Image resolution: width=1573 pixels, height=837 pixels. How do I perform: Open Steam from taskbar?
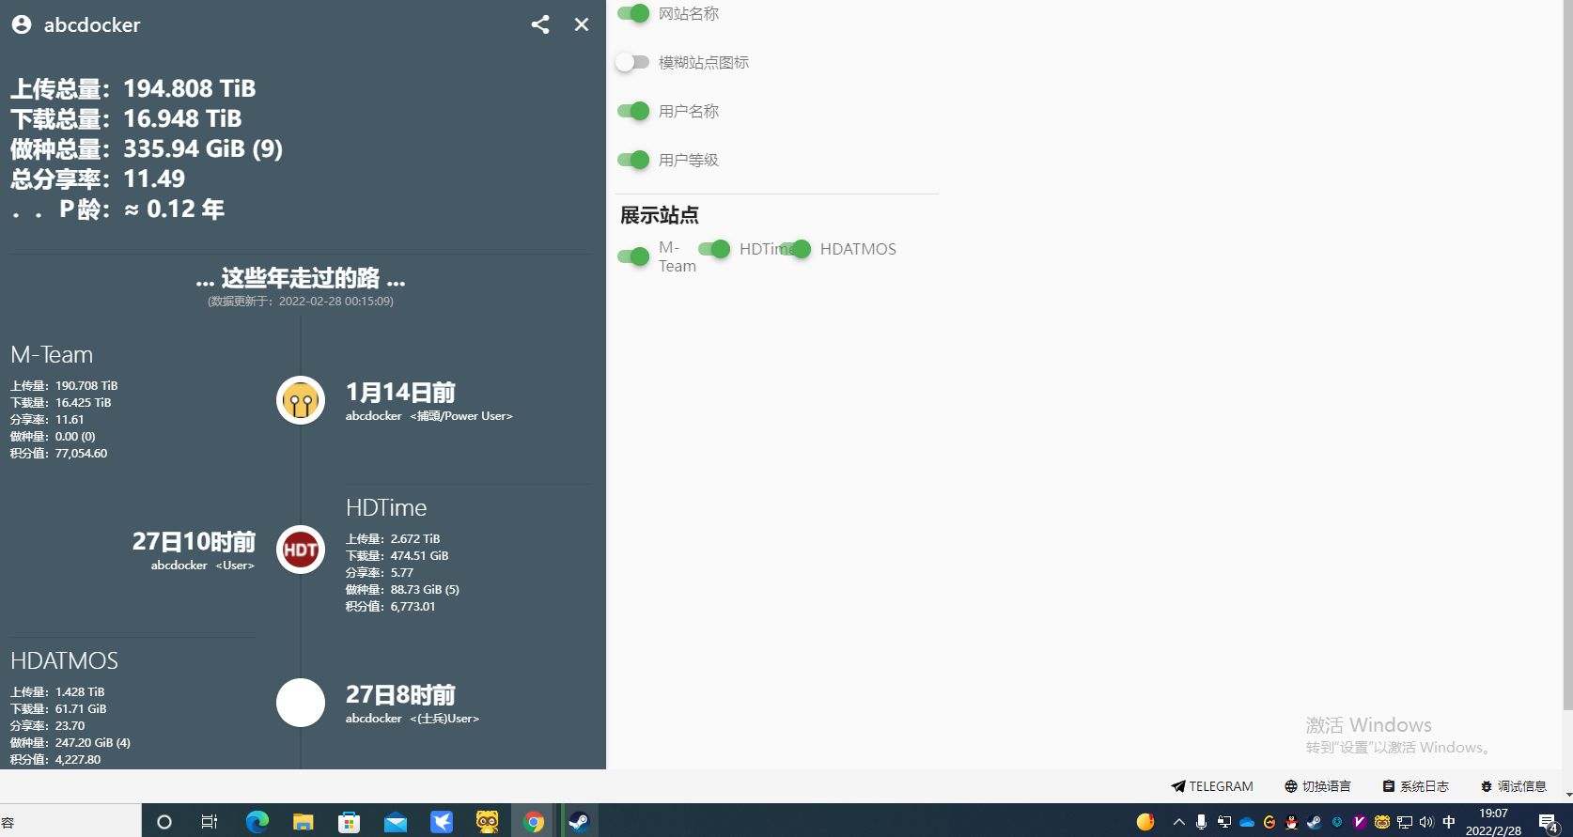point(579,822)
